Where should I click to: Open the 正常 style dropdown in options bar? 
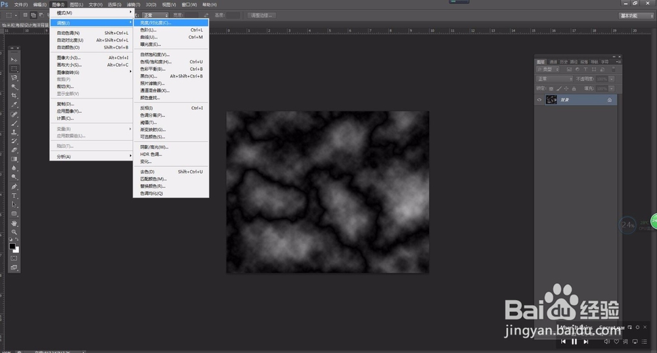[156, 16]
